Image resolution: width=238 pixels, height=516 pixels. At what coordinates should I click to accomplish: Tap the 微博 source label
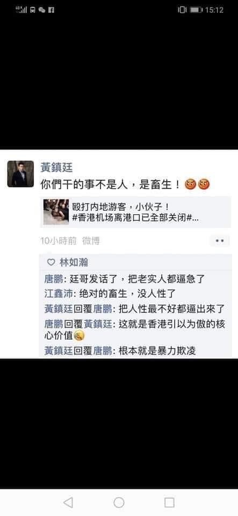(91, 241)
